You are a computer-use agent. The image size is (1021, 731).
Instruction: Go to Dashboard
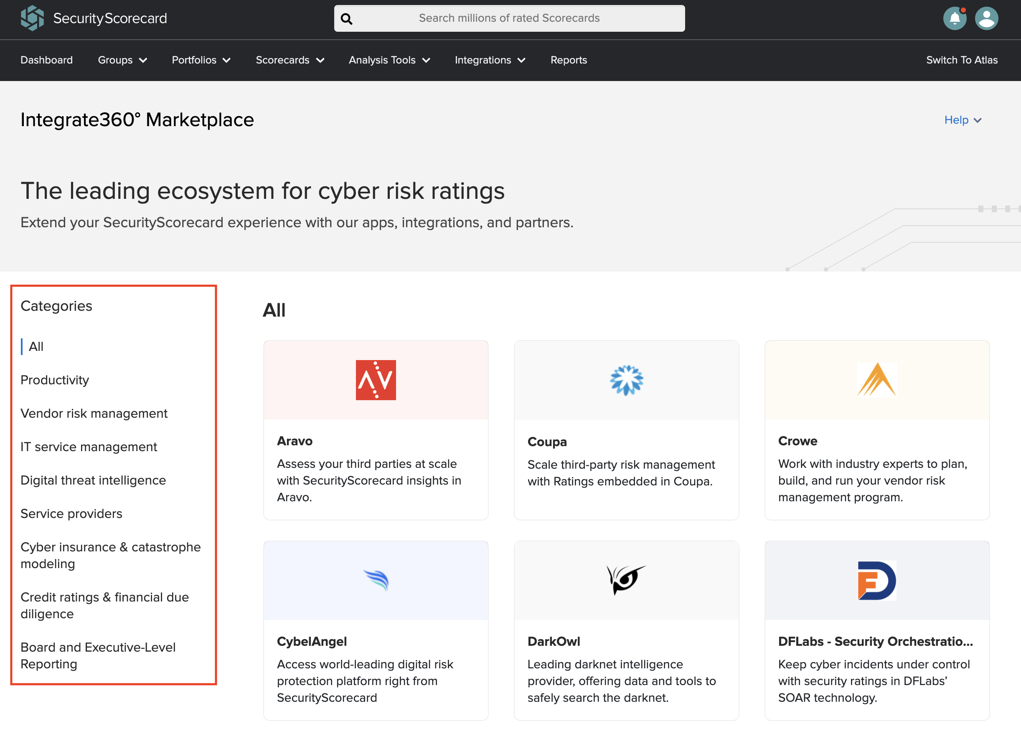46,60
